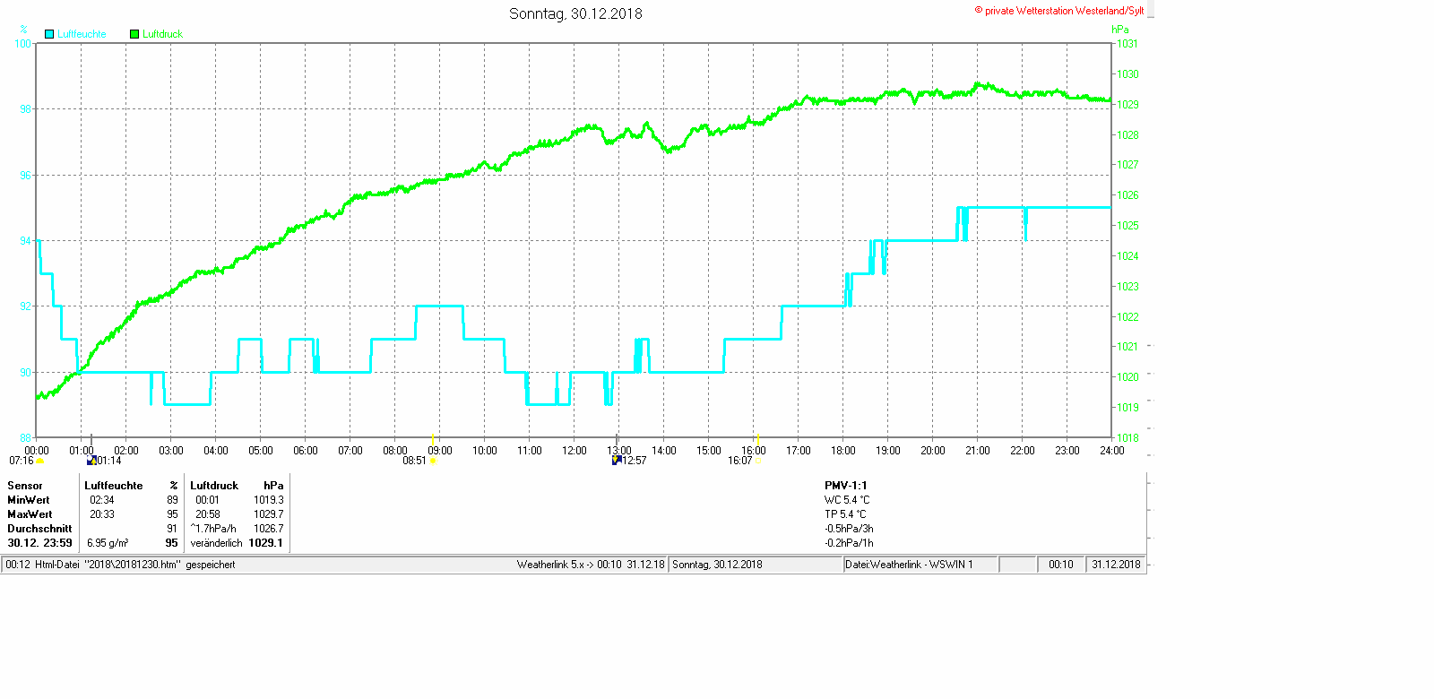Click the 'Weatherlink 5.x -> 00:10 31.12.18' status text
The width and height of the screenshot is (1434, 699).
click(x=591, y=565)
